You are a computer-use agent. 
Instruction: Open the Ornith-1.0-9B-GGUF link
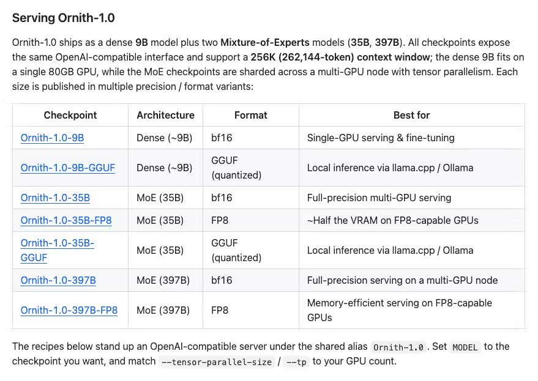67,168
